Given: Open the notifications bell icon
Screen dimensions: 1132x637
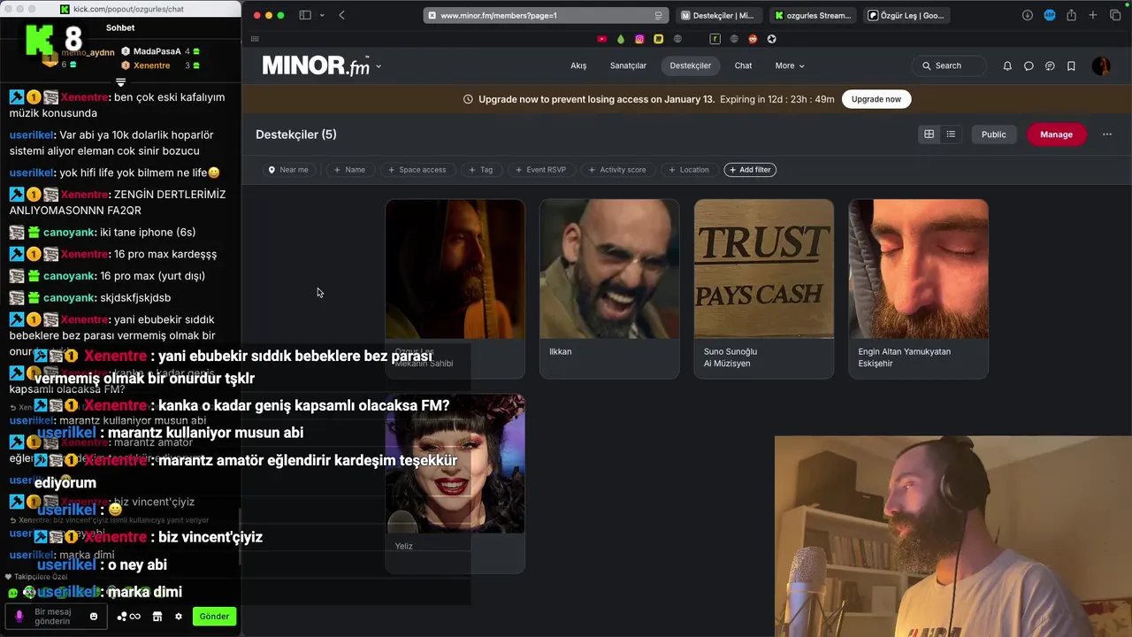Looking at the screenshot, I should pos(1007,65).
